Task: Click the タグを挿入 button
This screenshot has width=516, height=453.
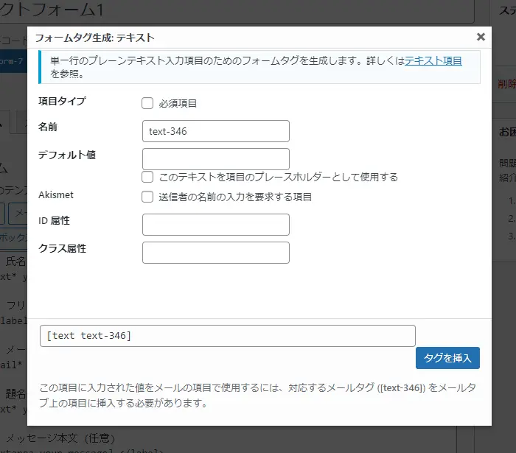Action: tap(447, 358)
